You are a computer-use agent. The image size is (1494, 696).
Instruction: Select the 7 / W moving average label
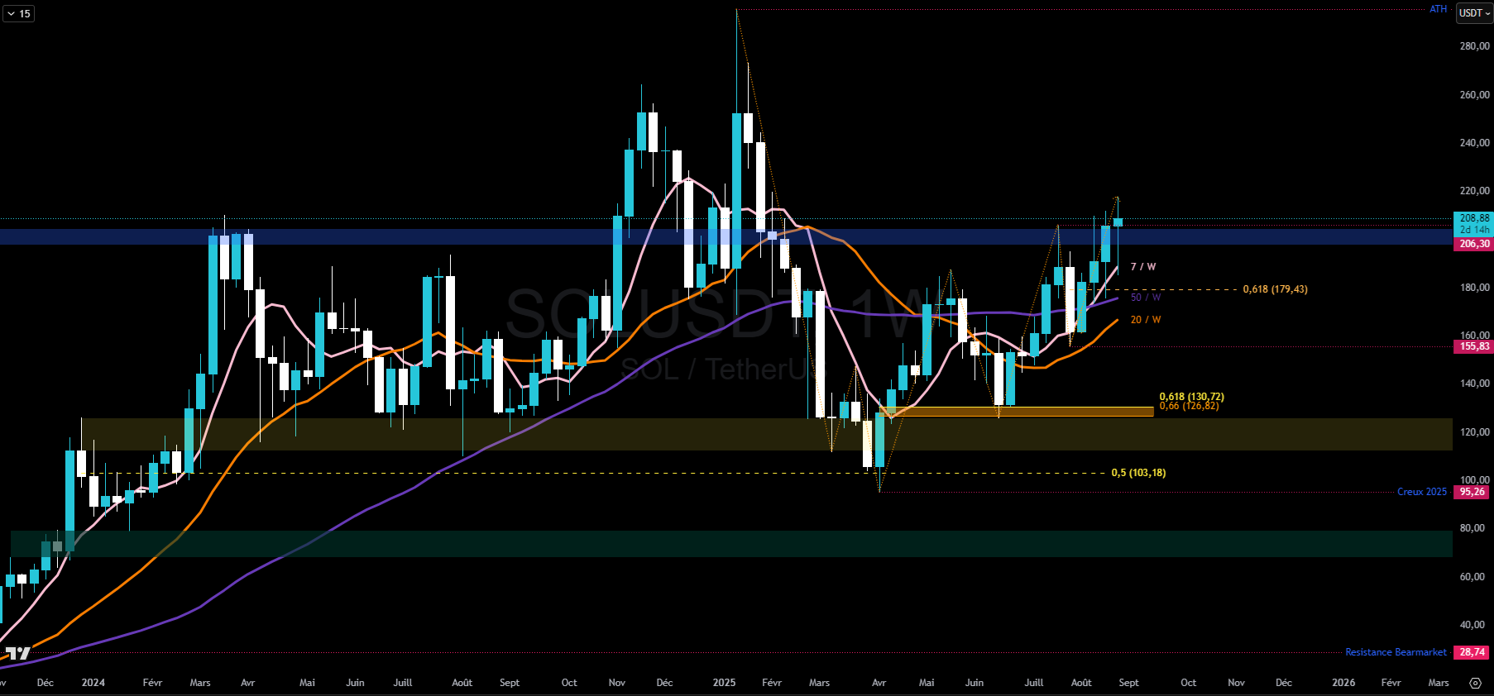[1143, 267]
